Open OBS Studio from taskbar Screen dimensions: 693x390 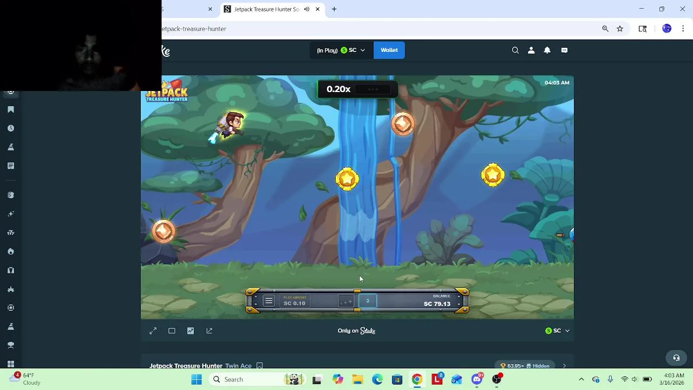click(x=497, y=379)
